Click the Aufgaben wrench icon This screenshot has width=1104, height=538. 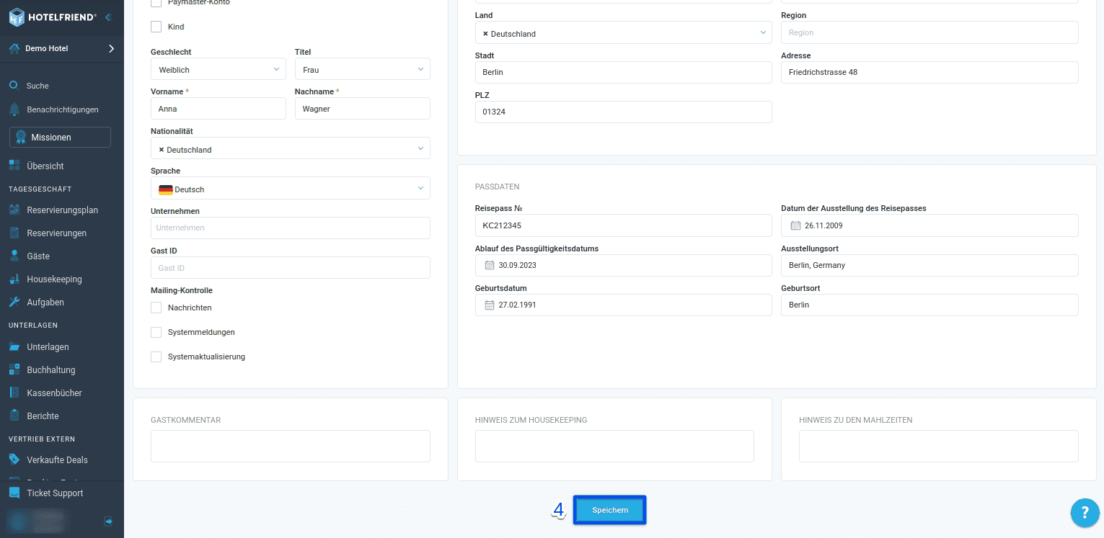14,302
